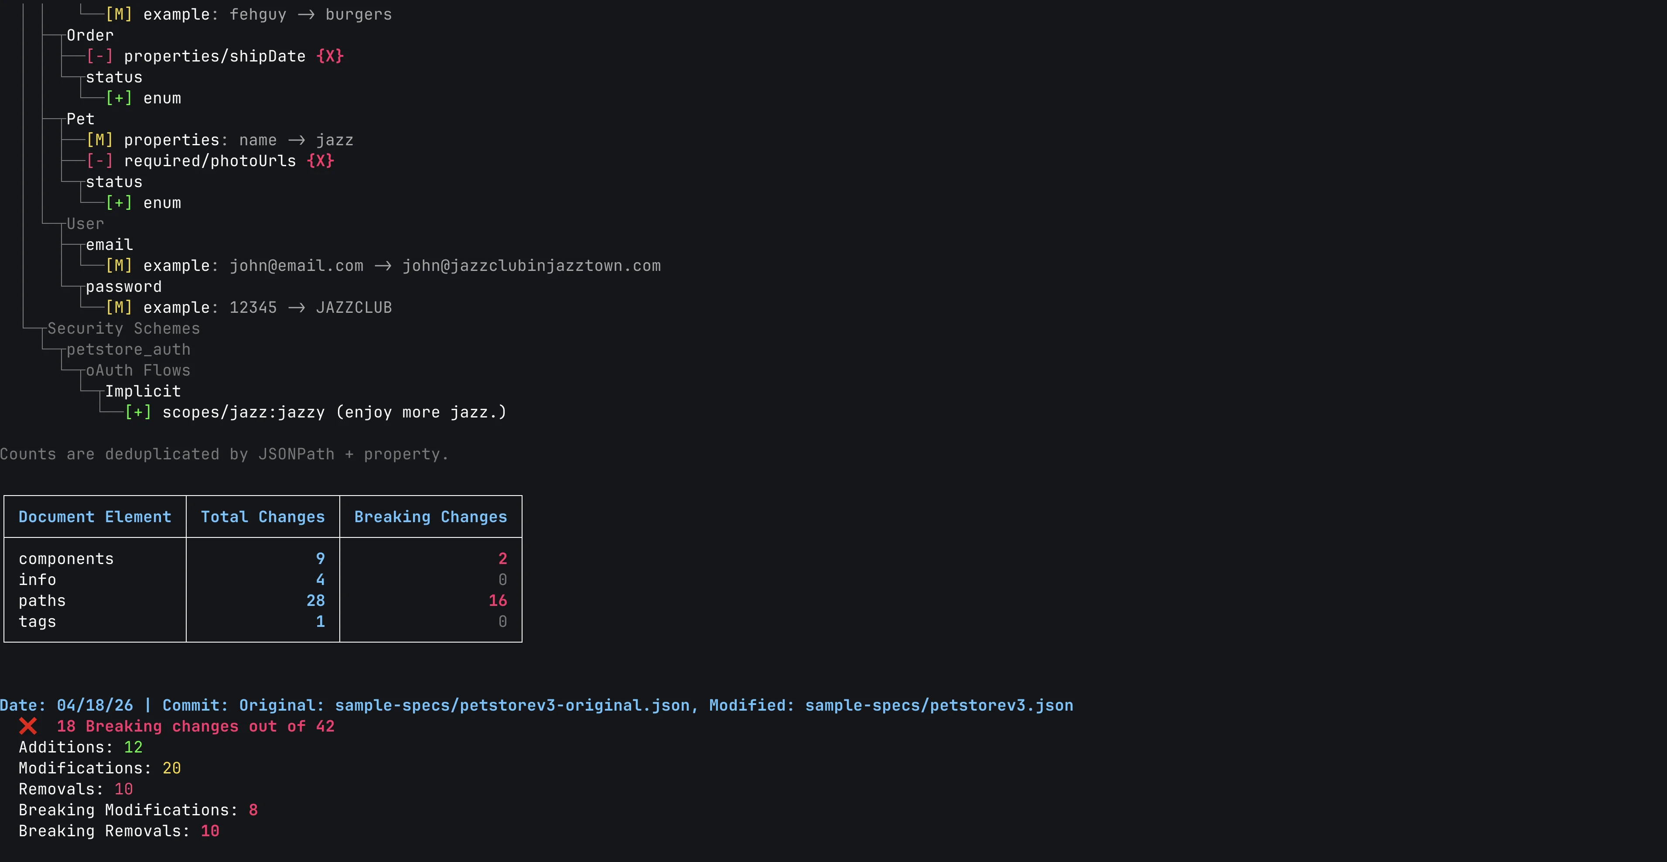Screen dimensions: 1667x862
Task: Expand the petstore_auth tree node
Action: (128, 349)
